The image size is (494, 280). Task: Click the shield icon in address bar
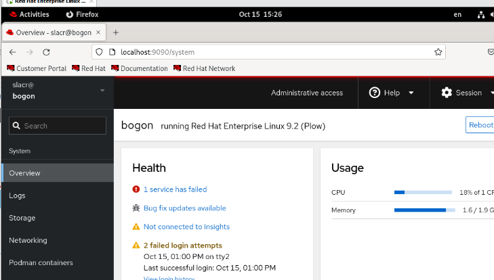pos(99,52)
